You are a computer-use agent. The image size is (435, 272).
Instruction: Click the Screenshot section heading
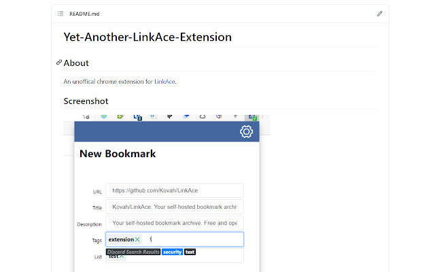coord(86,101)
